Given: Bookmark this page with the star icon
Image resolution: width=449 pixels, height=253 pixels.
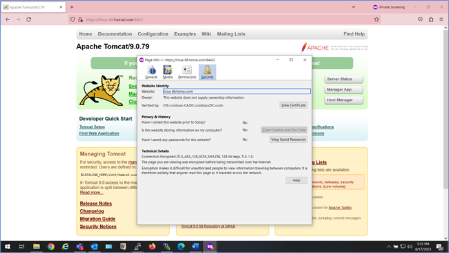Looking at the screenshot, I should click(376, 19).
